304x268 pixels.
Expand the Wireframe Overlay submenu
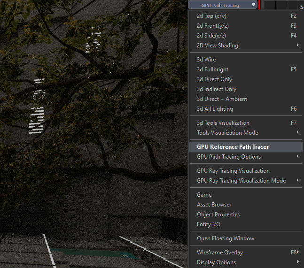pos(246,253)
